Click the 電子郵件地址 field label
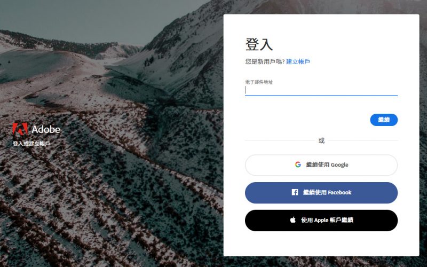Image resolution: width=427 pixels, height=267 pixels. click(259, 82)
